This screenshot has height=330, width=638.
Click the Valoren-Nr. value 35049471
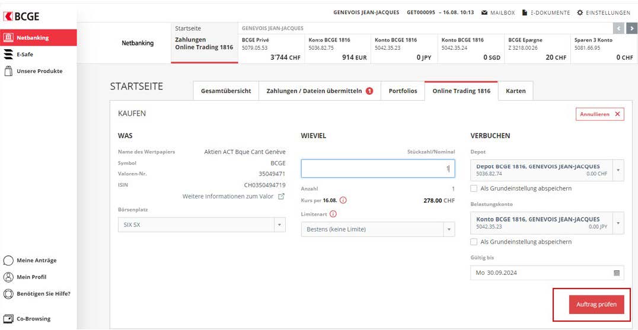pyautogui.click(x=272, y=174)
